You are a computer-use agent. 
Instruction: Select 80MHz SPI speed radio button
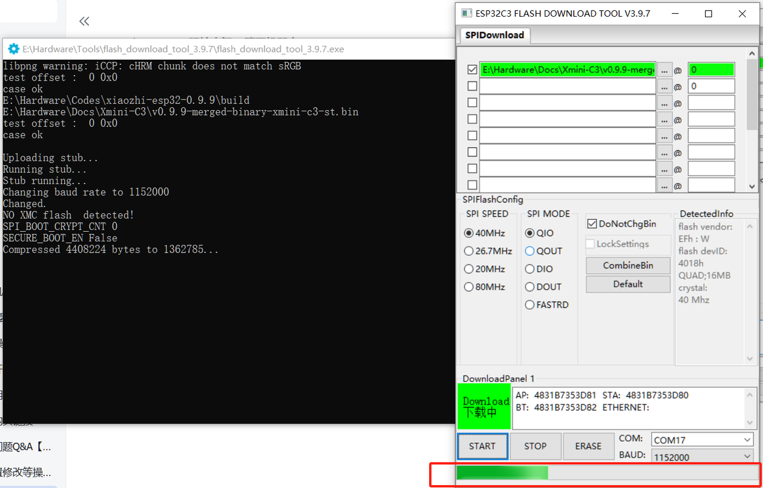(469, 287)
